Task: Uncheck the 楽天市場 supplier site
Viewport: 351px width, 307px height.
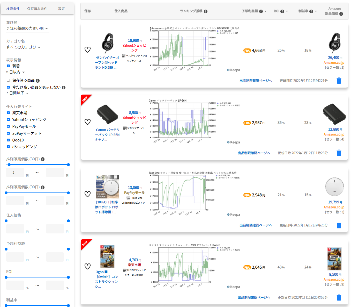Action: click(8, 113)
